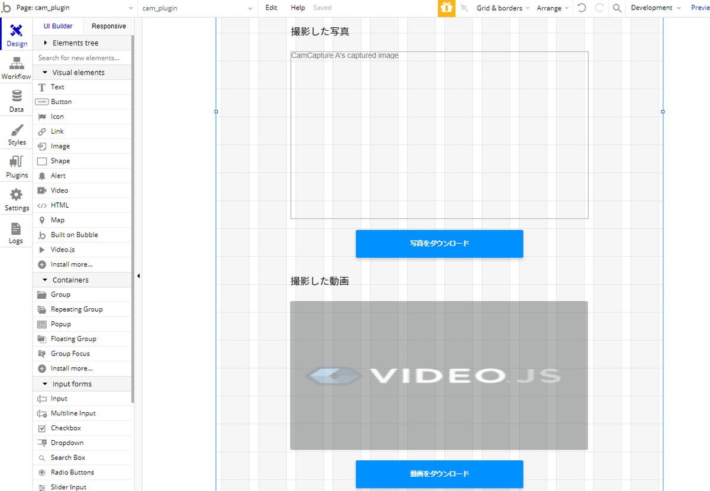The height and width of the screenshot is (491, 710).
Task: Open the search tool
Action: click(615, 8)
